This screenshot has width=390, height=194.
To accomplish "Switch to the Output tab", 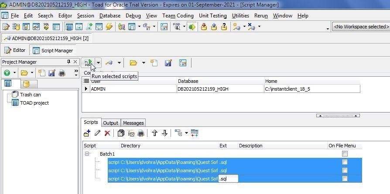I will 111,123.
